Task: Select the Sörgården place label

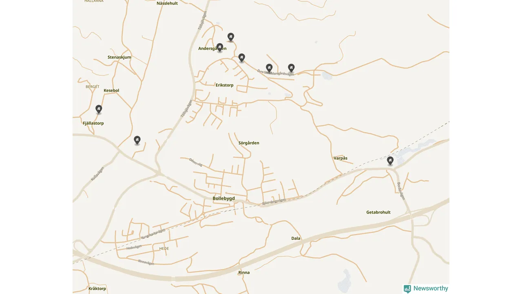Action: point(249,143)
